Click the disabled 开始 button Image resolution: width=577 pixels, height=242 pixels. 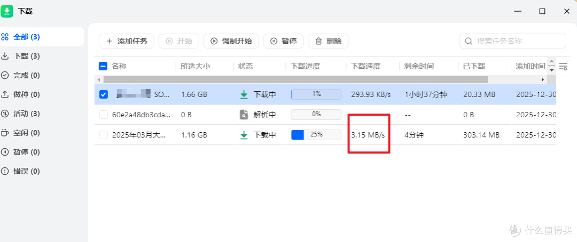[x=179, y=41]
